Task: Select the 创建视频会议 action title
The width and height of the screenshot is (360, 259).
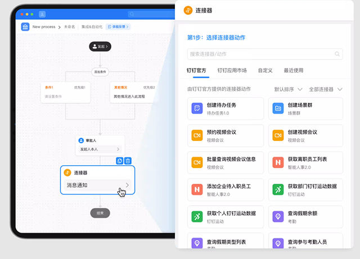Action: tap(303, 132)
